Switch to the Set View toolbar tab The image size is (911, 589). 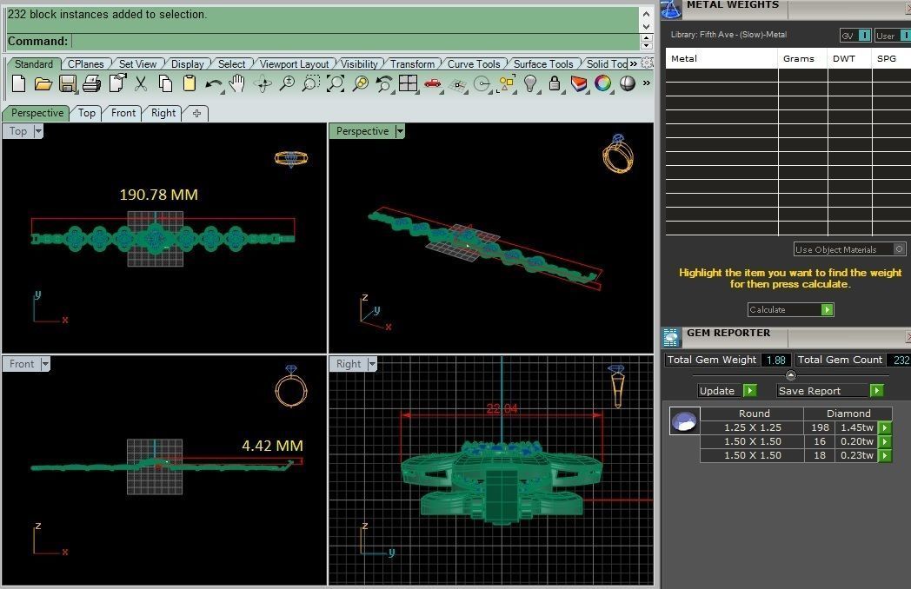(x=137, y=64)
